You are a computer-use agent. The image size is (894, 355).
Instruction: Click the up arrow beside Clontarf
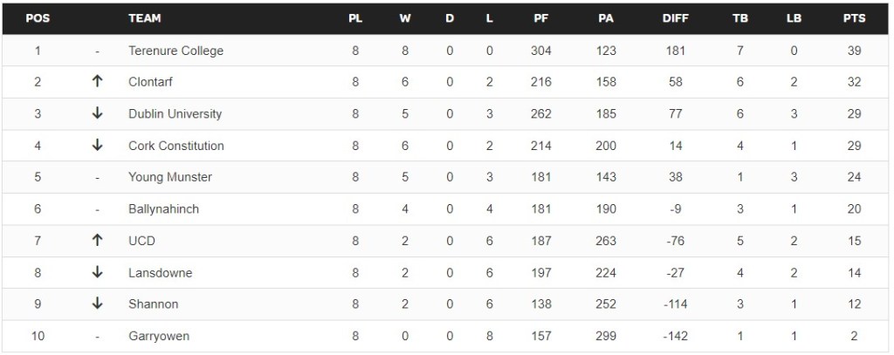(97, 82)
